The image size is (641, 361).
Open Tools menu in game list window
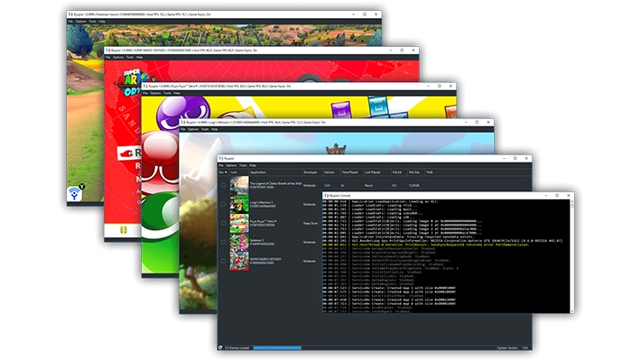(x=243, y=165)
